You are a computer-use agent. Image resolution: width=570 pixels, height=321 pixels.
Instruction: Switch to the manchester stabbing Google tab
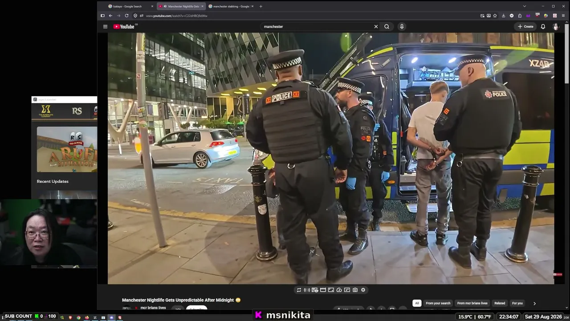pos(230,6)
